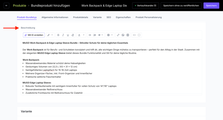
Task: Open the text color dropdown arrow
Action: click(x=84, y=35)
